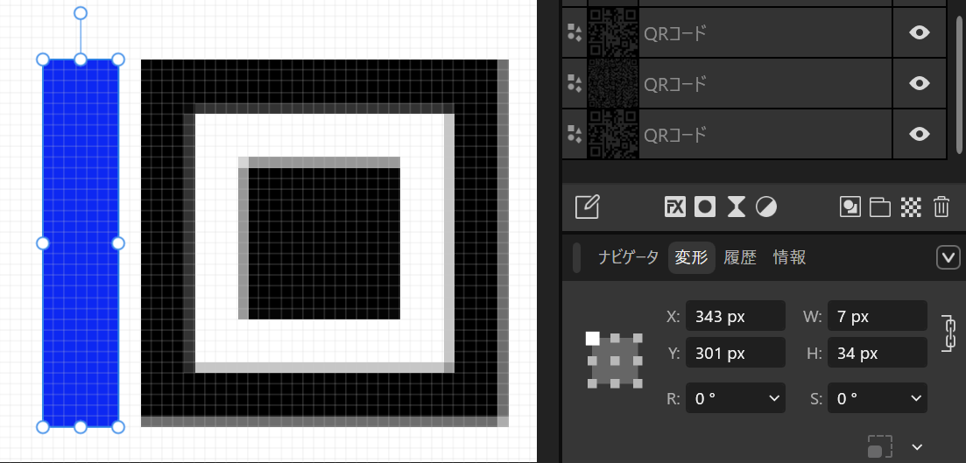966x463 pixels.
Task: Hide the middle QRコード layer with its eye icon
Action: [x=920, y=83]
